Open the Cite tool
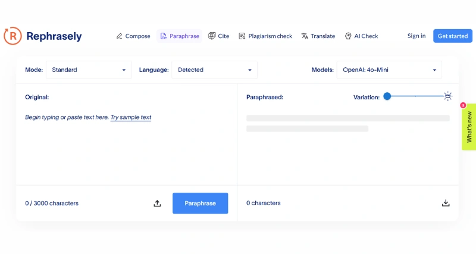The height and width of the screenshot is (254, 476). click(218, 36)
